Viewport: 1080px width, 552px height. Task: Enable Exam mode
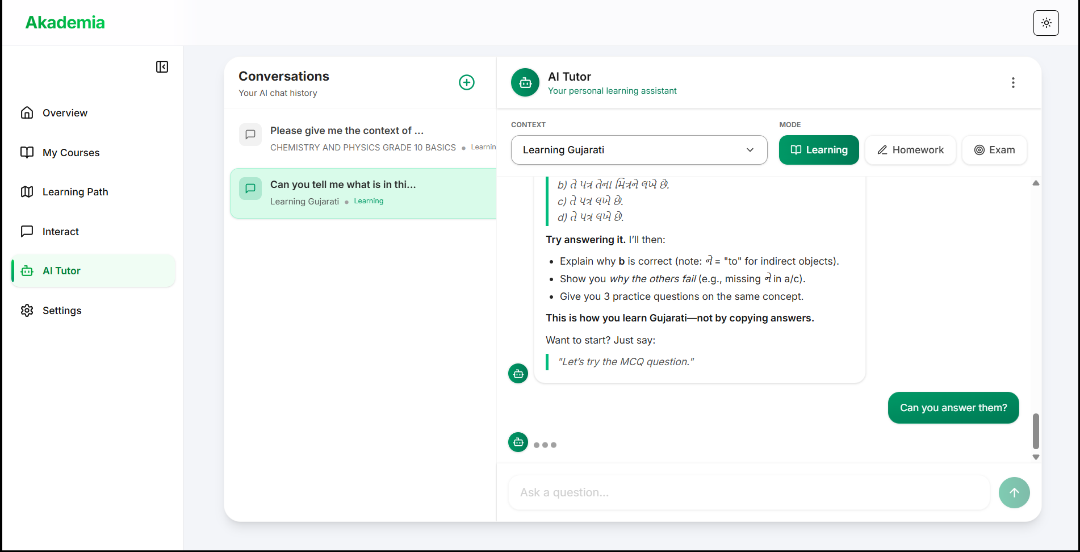pos(994,150)
